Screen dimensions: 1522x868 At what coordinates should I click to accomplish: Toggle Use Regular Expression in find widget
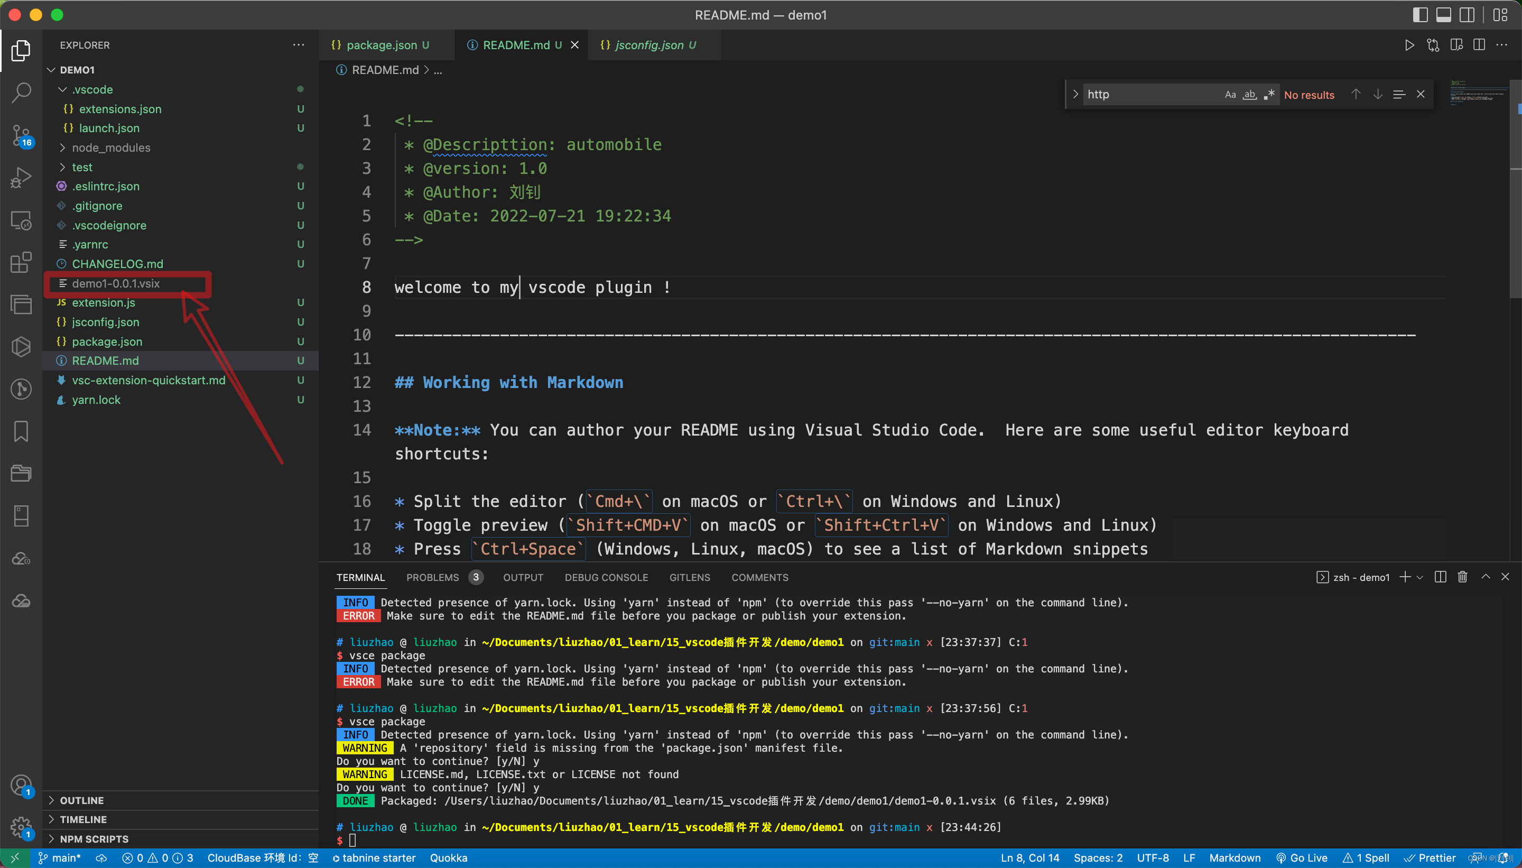[1269, 95]
